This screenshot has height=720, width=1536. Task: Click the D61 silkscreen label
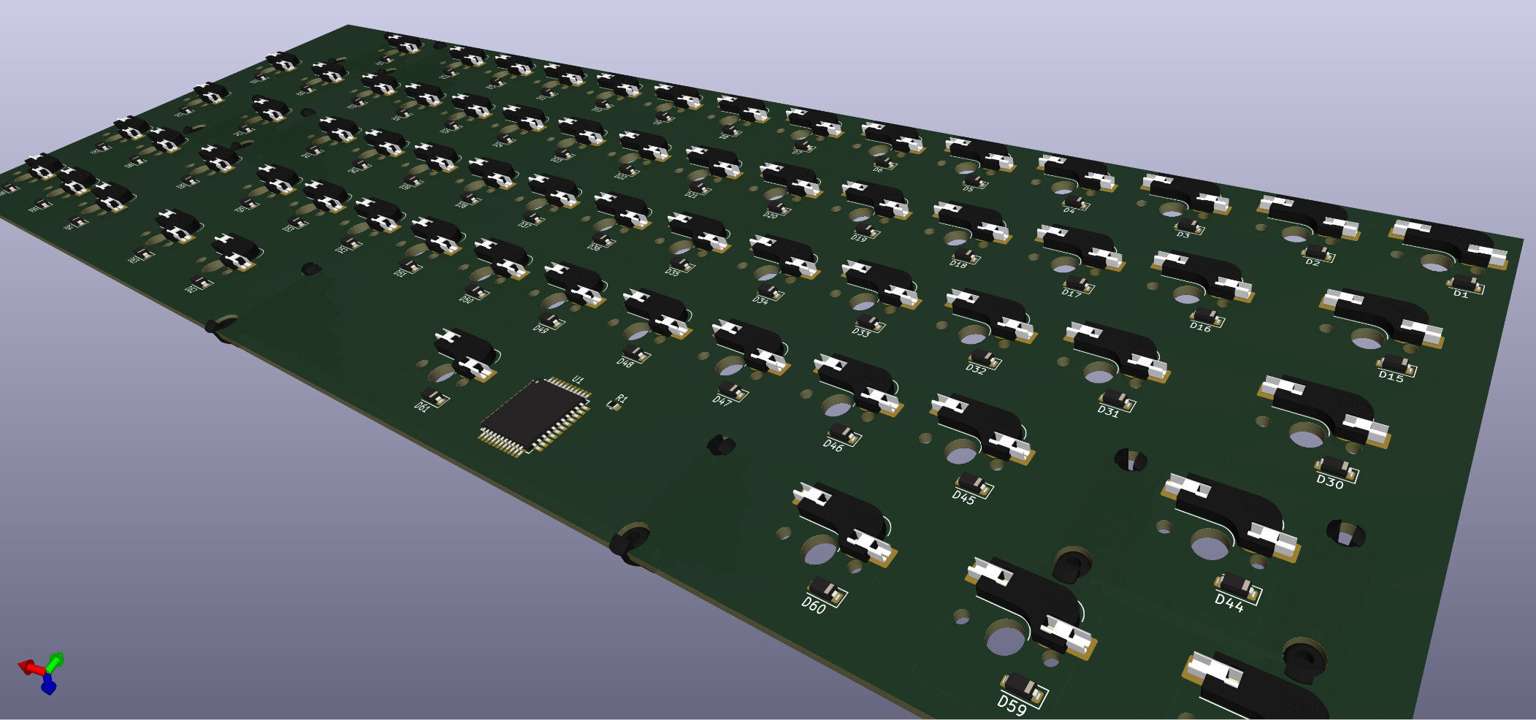pyautogui.click(x=421, y=407)
